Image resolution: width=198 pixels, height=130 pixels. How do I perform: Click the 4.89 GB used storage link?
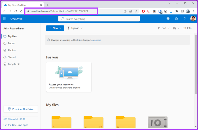click(14, 119)
